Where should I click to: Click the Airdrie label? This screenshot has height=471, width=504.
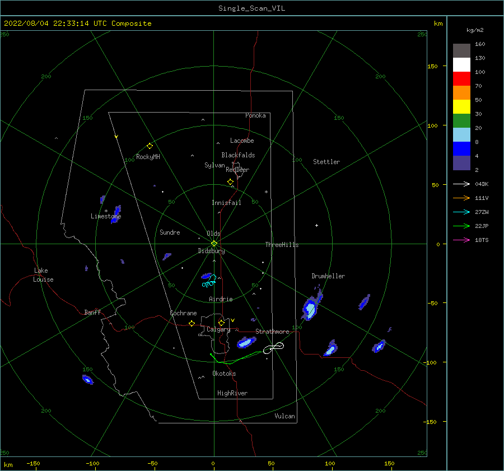[221, 299]
